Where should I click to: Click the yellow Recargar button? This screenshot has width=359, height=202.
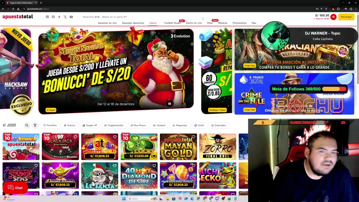coord(346,17)
